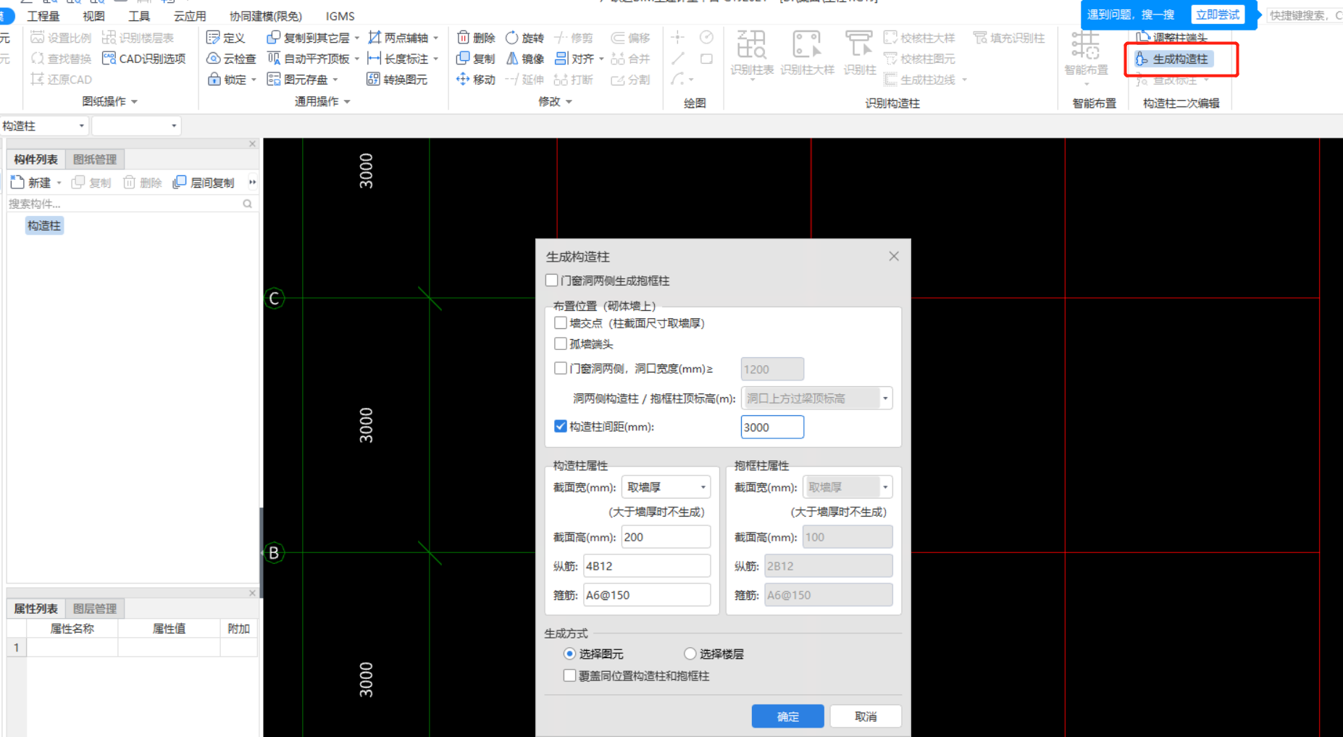Open the 工程量 menu tab

click(43, 16)
